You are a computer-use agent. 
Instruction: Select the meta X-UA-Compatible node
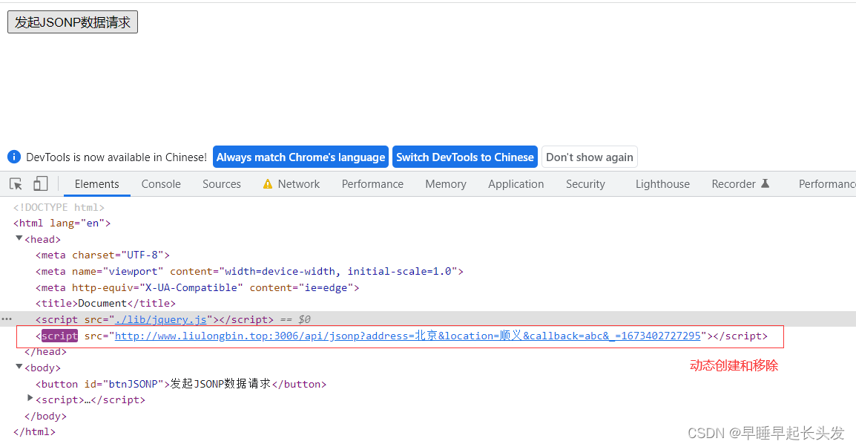pos(197,287)
